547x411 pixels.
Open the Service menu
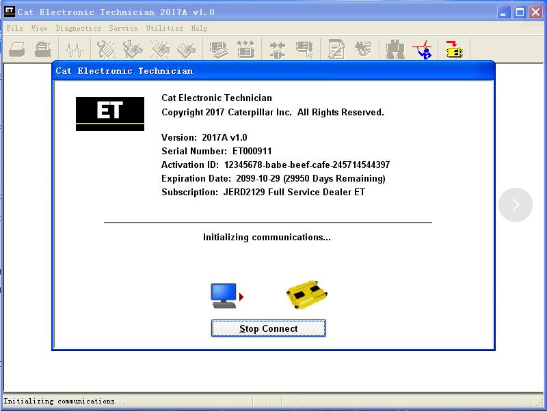123,28
